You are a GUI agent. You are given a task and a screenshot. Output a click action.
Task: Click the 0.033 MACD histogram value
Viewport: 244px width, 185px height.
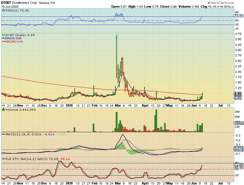[61, 134]
